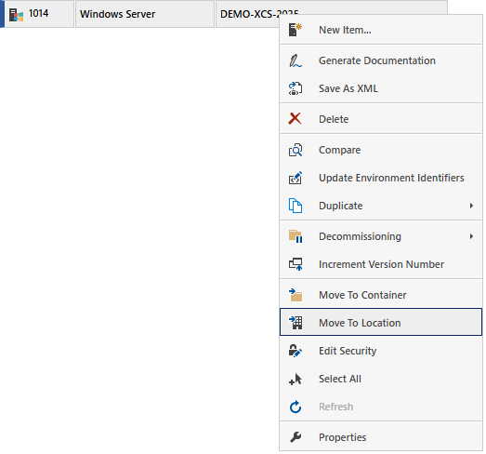Choose Move To Container menu entry

click(x=381, y=295)
